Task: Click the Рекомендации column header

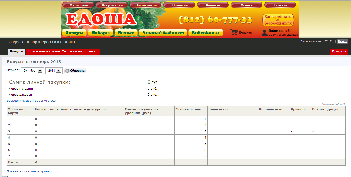Action: pos(328,111)
